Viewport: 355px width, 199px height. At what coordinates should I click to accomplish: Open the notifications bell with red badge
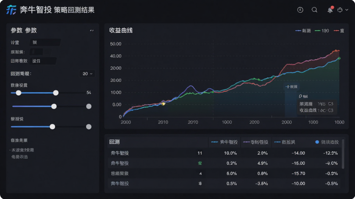click(x=330, y=10)
